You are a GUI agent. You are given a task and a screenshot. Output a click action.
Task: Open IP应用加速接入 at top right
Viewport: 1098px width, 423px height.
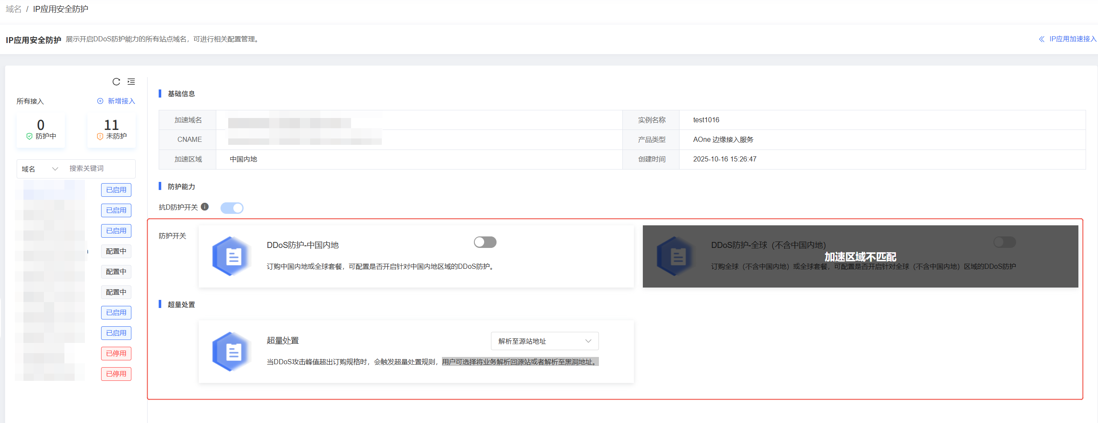tap(1072, 39)
